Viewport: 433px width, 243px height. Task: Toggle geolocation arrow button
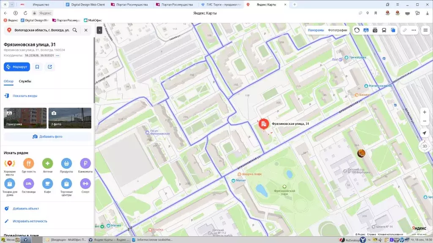pyautogui.click(x=424, y=133)
